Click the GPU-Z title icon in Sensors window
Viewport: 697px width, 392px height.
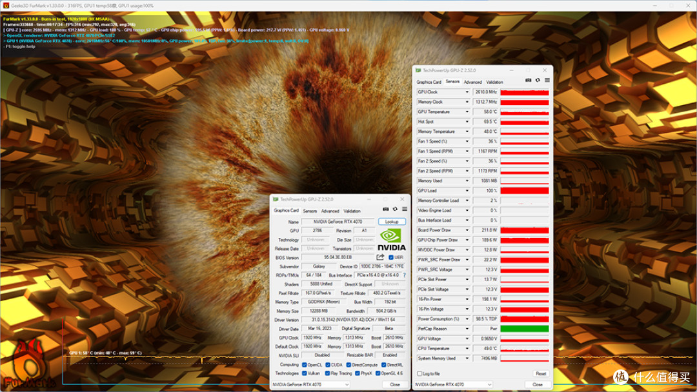click(x=418, y=70)
